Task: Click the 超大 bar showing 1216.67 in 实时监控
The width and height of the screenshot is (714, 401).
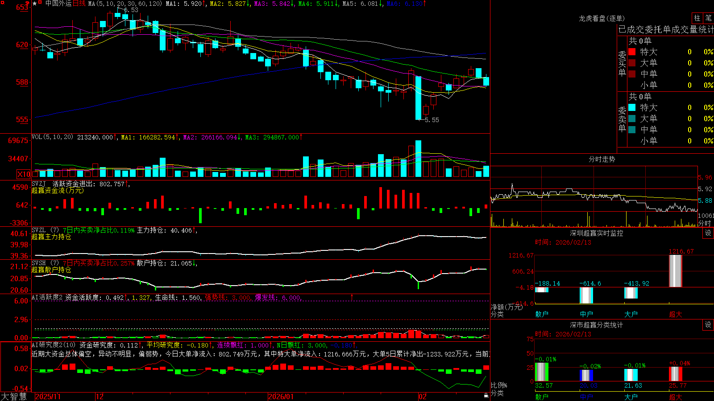Action: pos(676,271)
